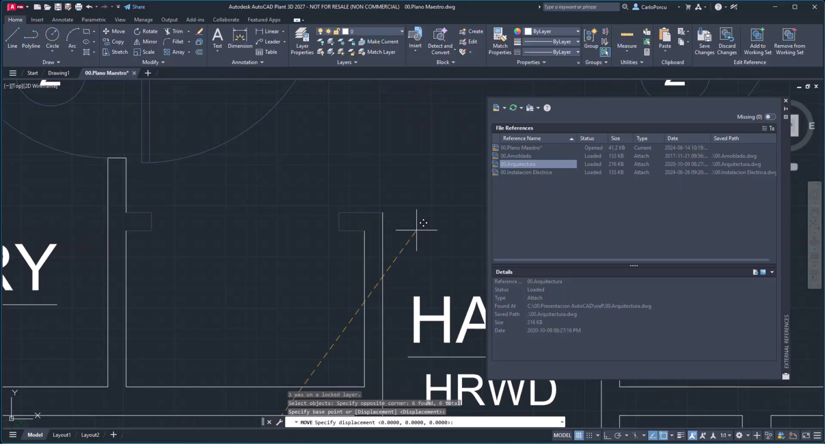Click the Create block button

pos(471,31)
